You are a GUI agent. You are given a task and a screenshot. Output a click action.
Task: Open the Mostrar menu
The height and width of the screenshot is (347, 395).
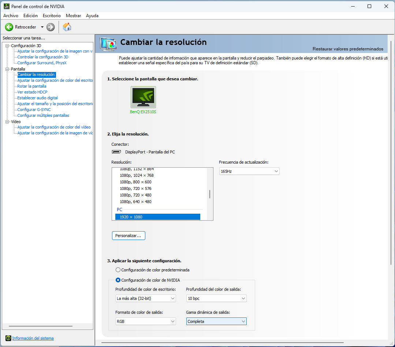(x=73, y=16)
